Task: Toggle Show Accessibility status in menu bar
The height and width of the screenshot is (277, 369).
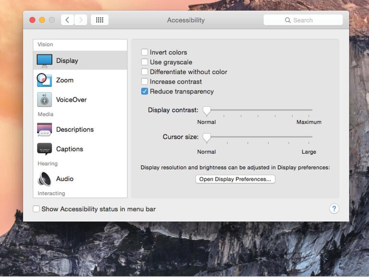Action: (36, 209)
